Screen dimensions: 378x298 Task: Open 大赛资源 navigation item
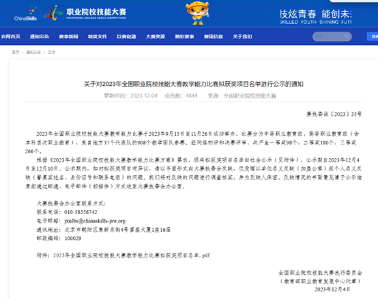coord(156,36)
